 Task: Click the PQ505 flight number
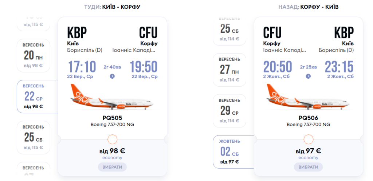[112, 118]
